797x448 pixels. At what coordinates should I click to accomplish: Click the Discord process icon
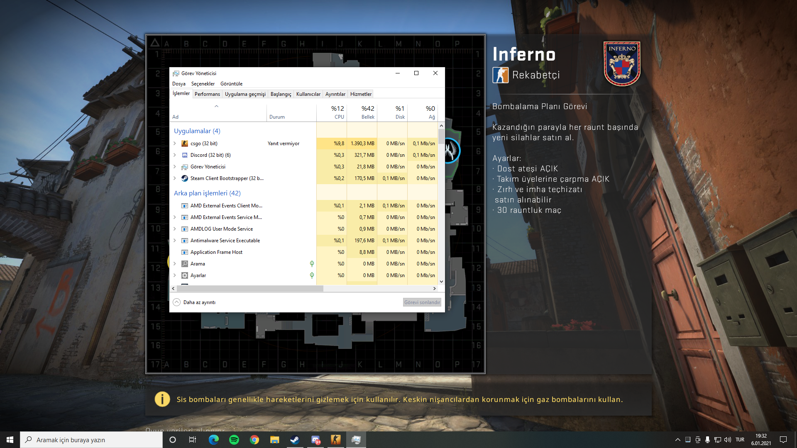pyautogui.click(x=185, y=155)
